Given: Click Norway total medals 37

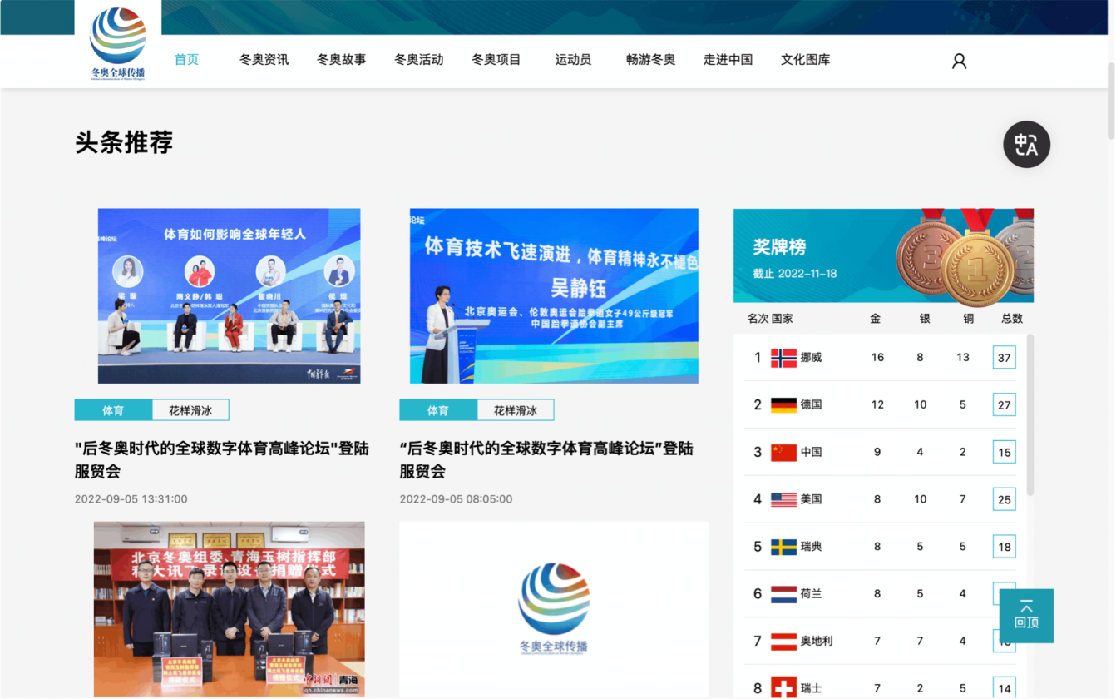Looking at the screenshot, I should [1005, 358].
